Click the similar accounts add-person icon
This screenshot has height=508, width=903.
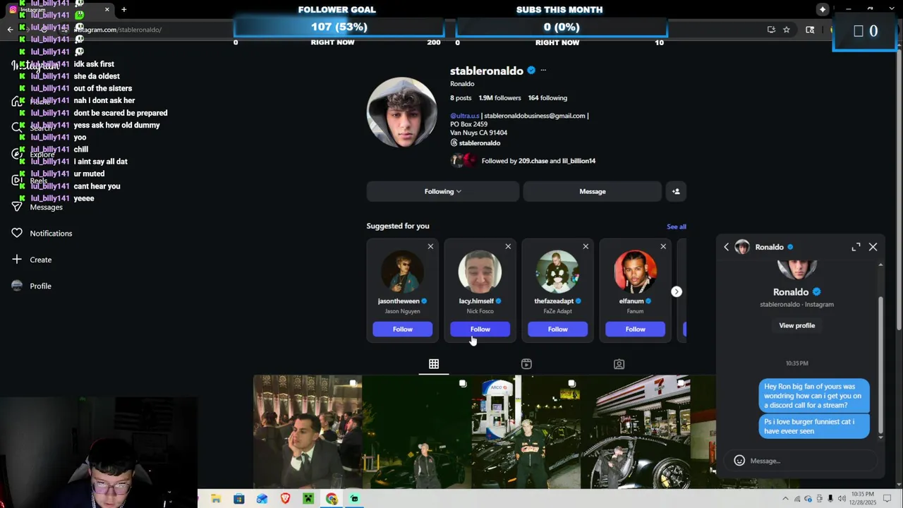pos(676,191)
